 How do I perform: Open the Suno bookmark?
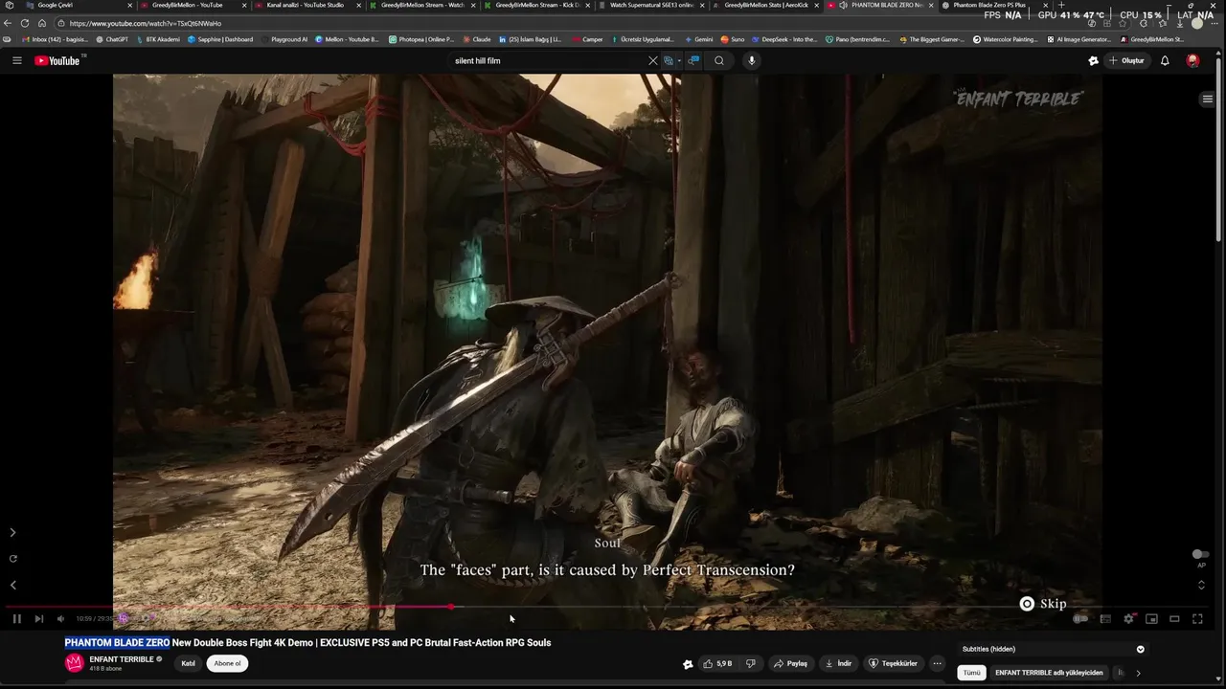[733, 39]
